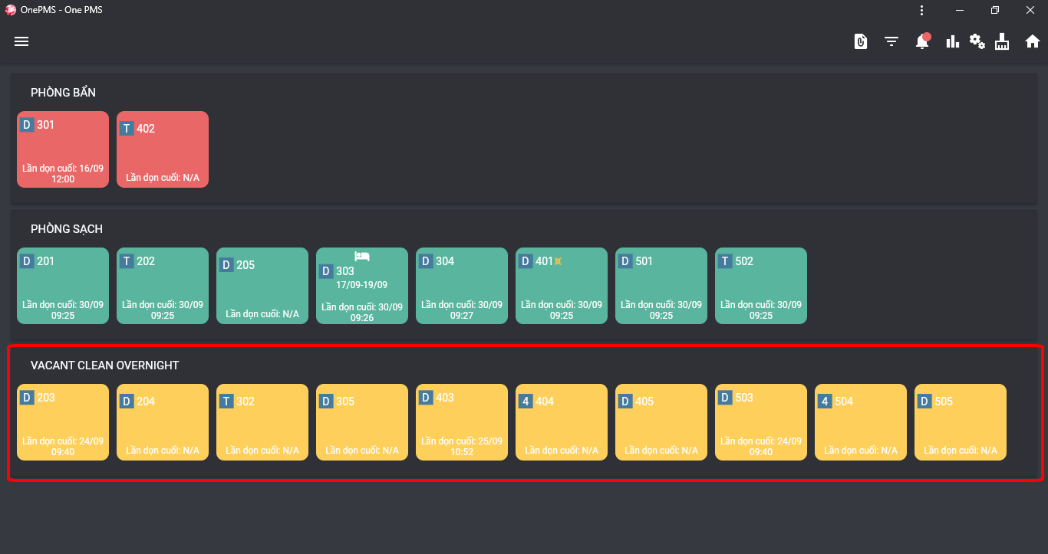Open the bar chart statistics icon
Viewport: 1048px width, 554px height.
(953, 41)
